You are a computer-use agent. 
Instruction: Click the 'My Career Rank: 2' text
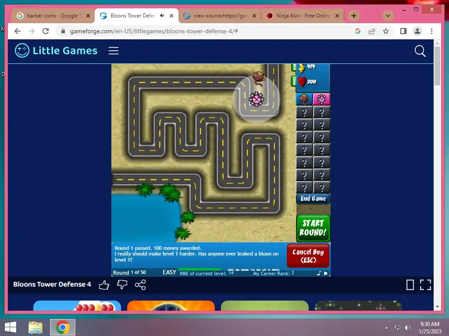tap(274, 273)
